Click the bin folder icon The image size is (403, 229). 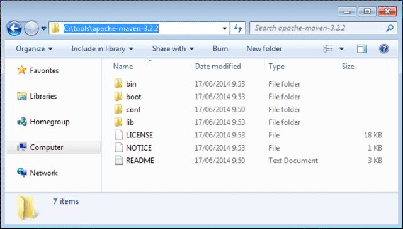(118, 84)
